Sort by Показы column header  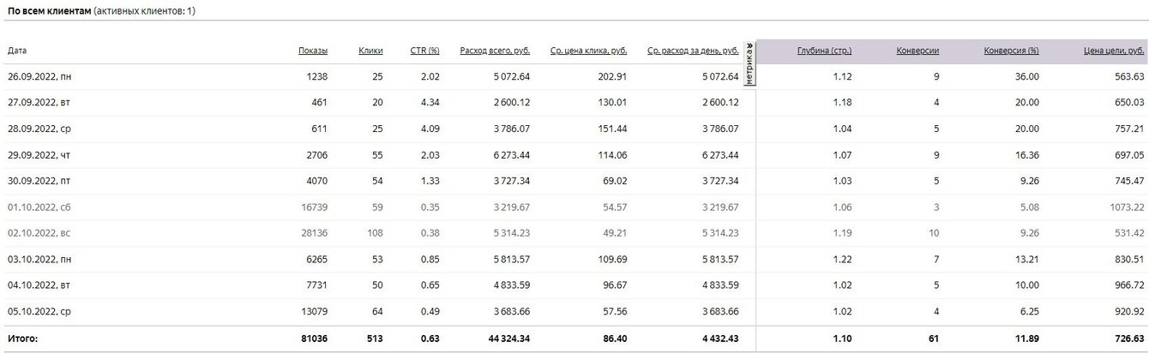[312, 51]
